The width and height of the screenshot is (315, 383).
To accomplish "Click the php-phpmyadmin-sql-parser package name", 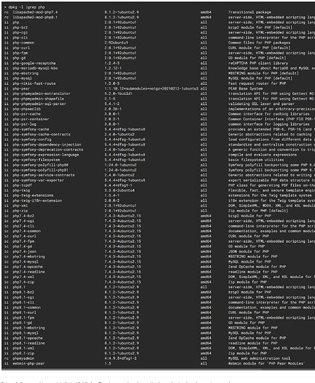I will coord(39,104).
